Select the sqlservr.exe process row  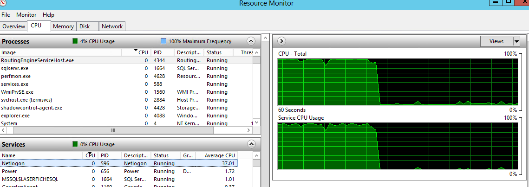click(15, 68)
